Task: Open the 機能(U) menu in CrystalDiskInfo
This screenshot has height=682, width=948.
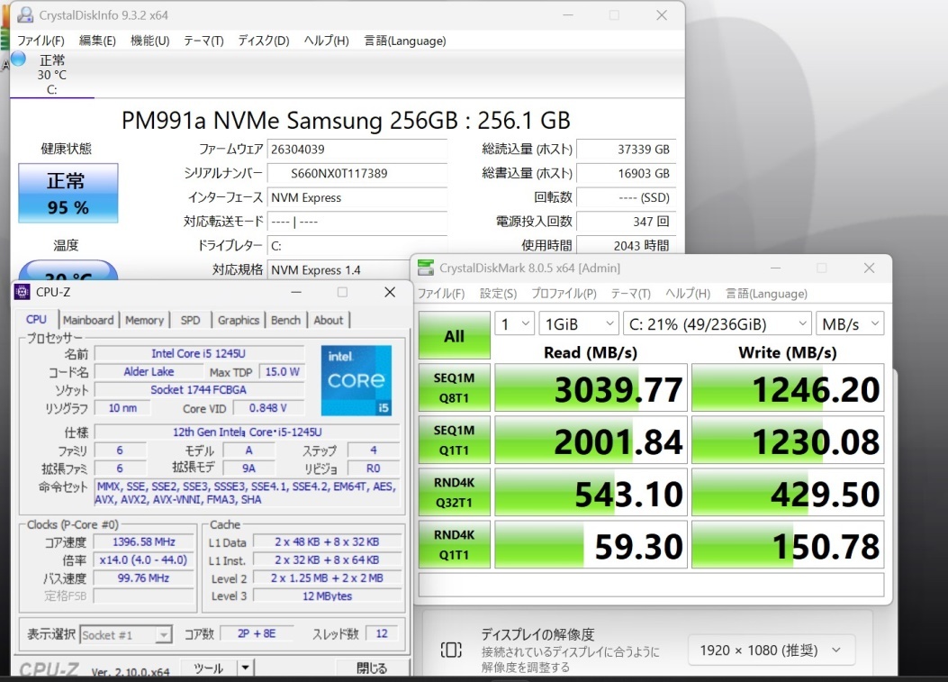Action: (x=150, y=41)
